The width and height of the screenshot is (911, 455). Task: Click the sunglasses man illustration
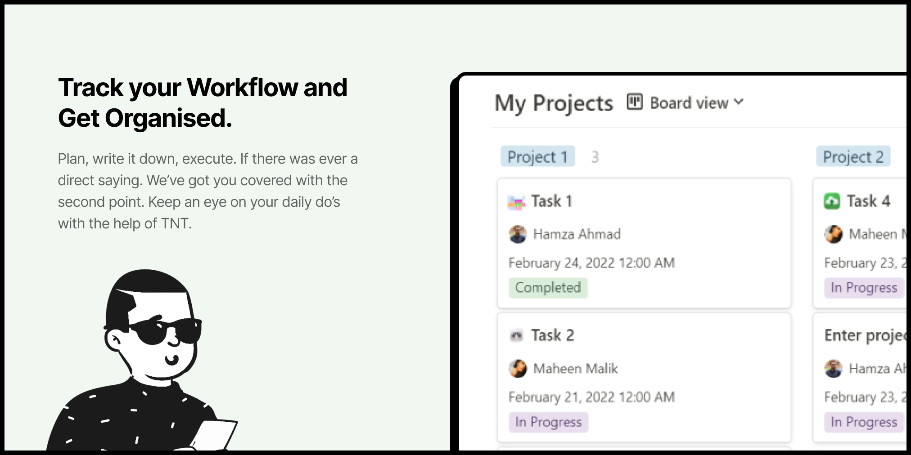[142, 360]
